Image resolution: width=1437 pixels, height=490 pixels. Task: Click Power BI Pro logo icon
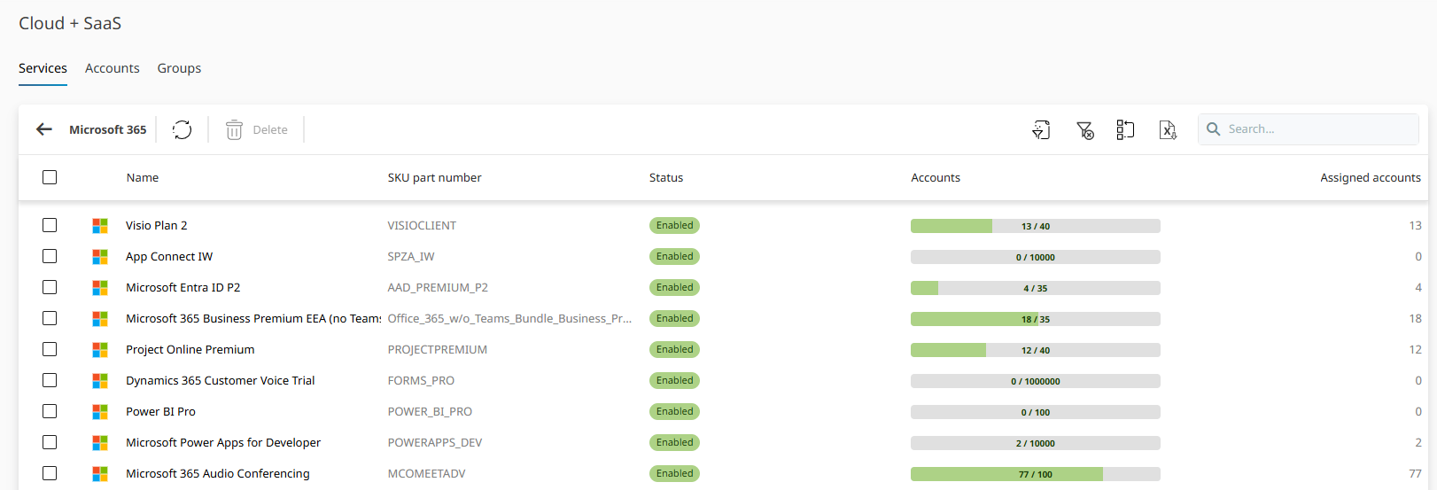(100, 412)
